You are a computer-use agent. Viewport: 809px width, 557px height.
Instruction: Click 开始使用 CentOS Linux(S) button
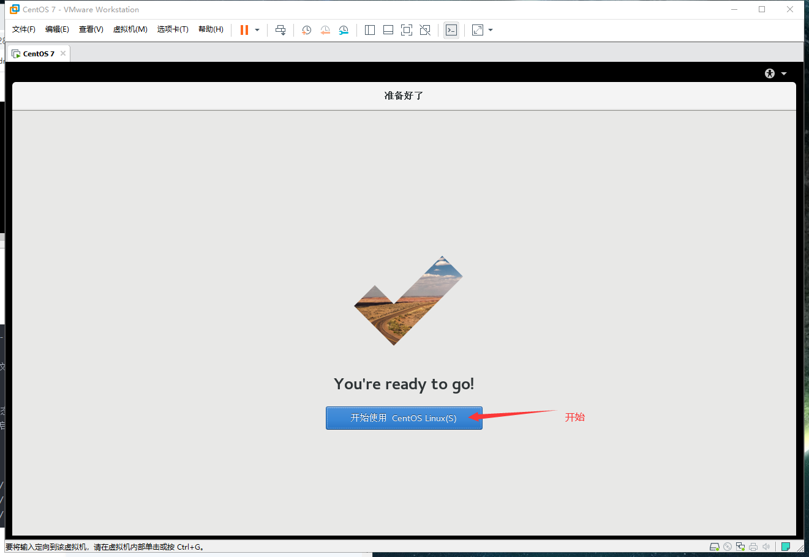click(404, 418)
